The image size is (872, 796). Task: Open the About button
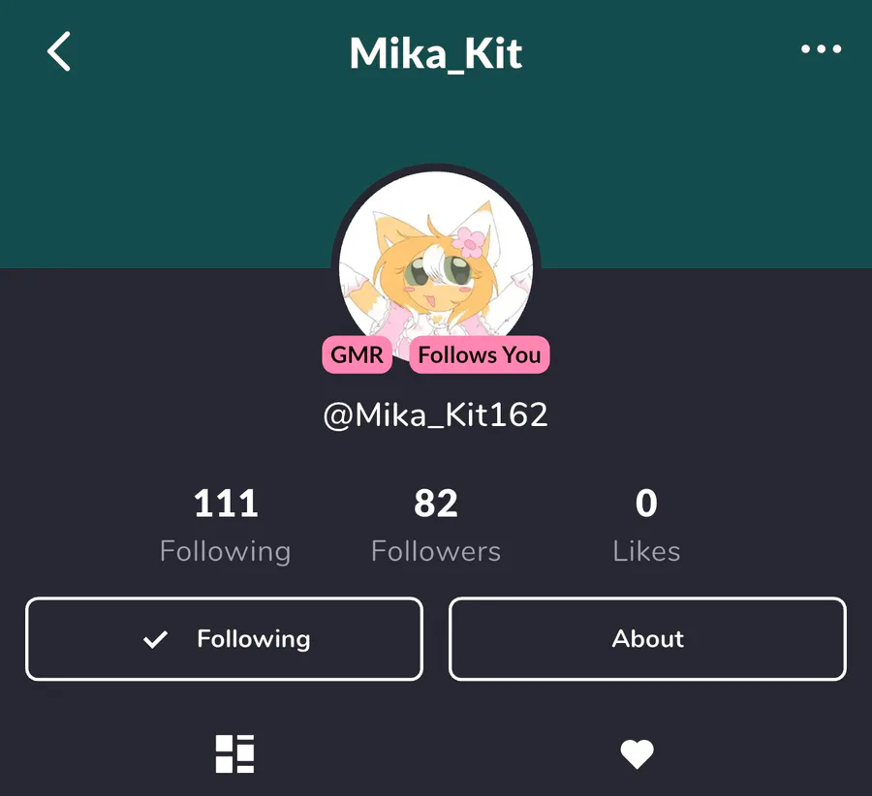coord(647,639)
